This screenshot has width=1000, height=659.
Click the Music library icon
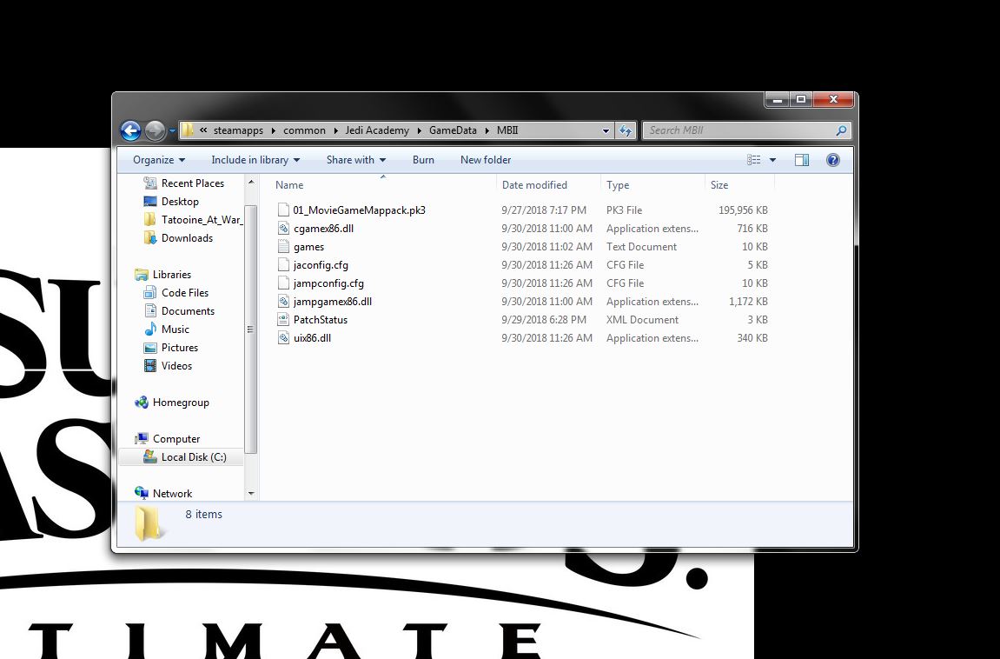(150, 329)
